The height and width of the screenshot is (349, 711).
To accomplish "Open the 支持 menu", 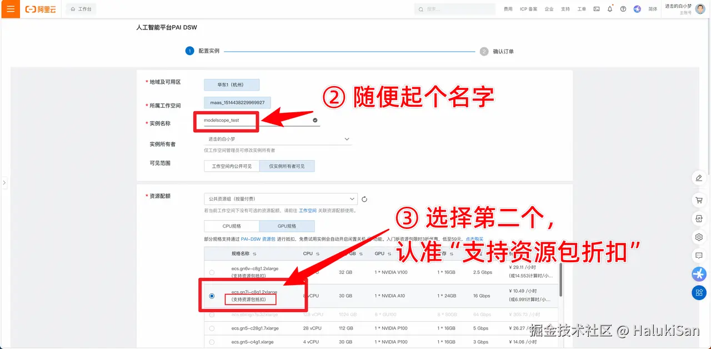I will point(565,9).
